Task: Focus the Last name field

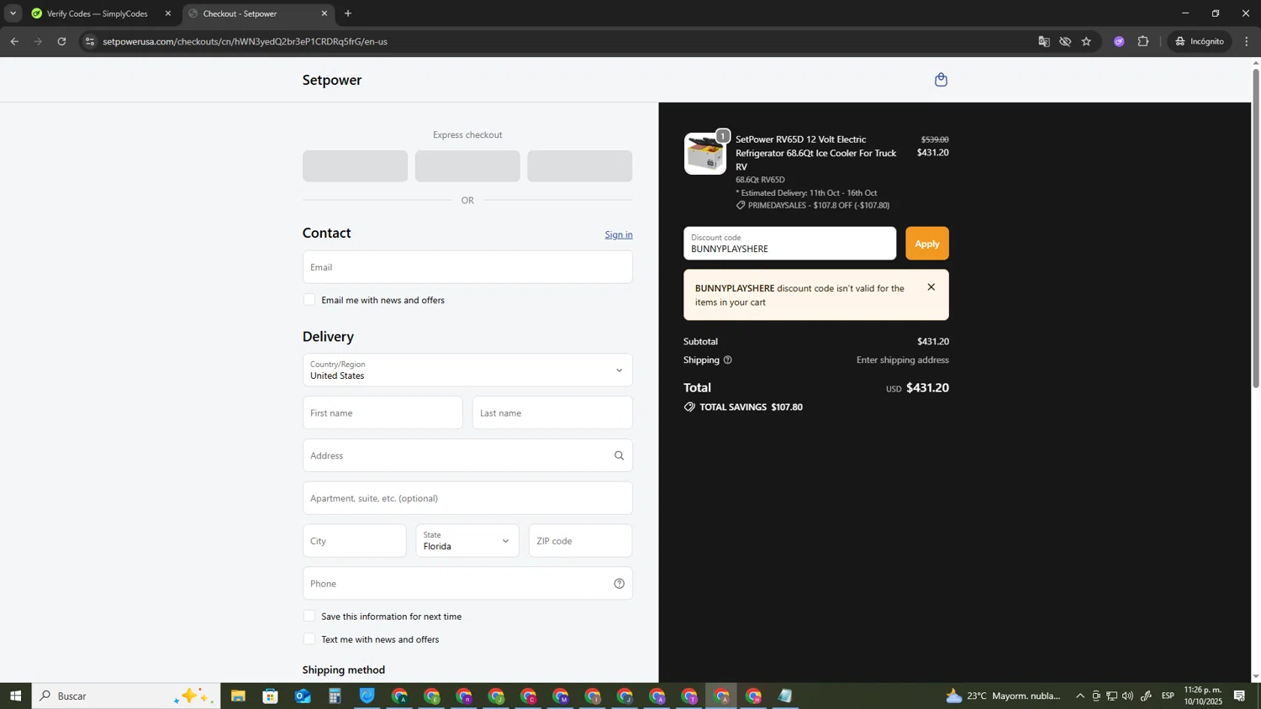Action: (552, 413)
